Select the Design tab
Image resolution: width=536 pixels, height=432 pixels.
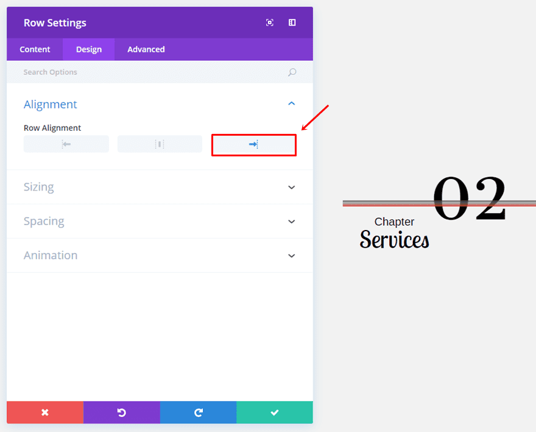pos(89,49)
